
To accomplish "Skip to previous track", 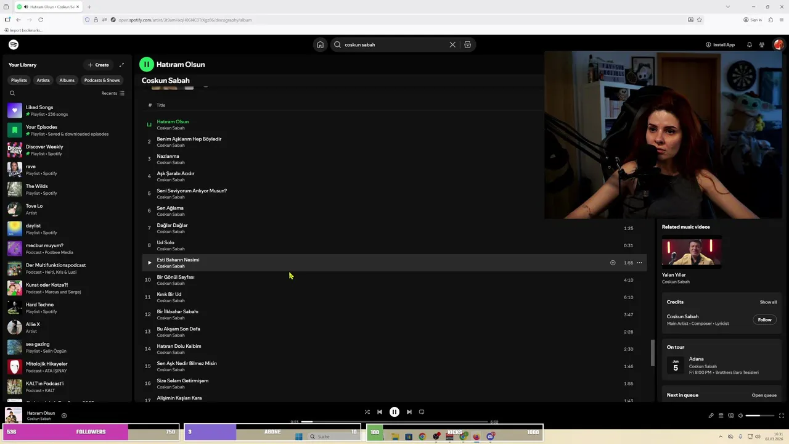I will 380,412.
